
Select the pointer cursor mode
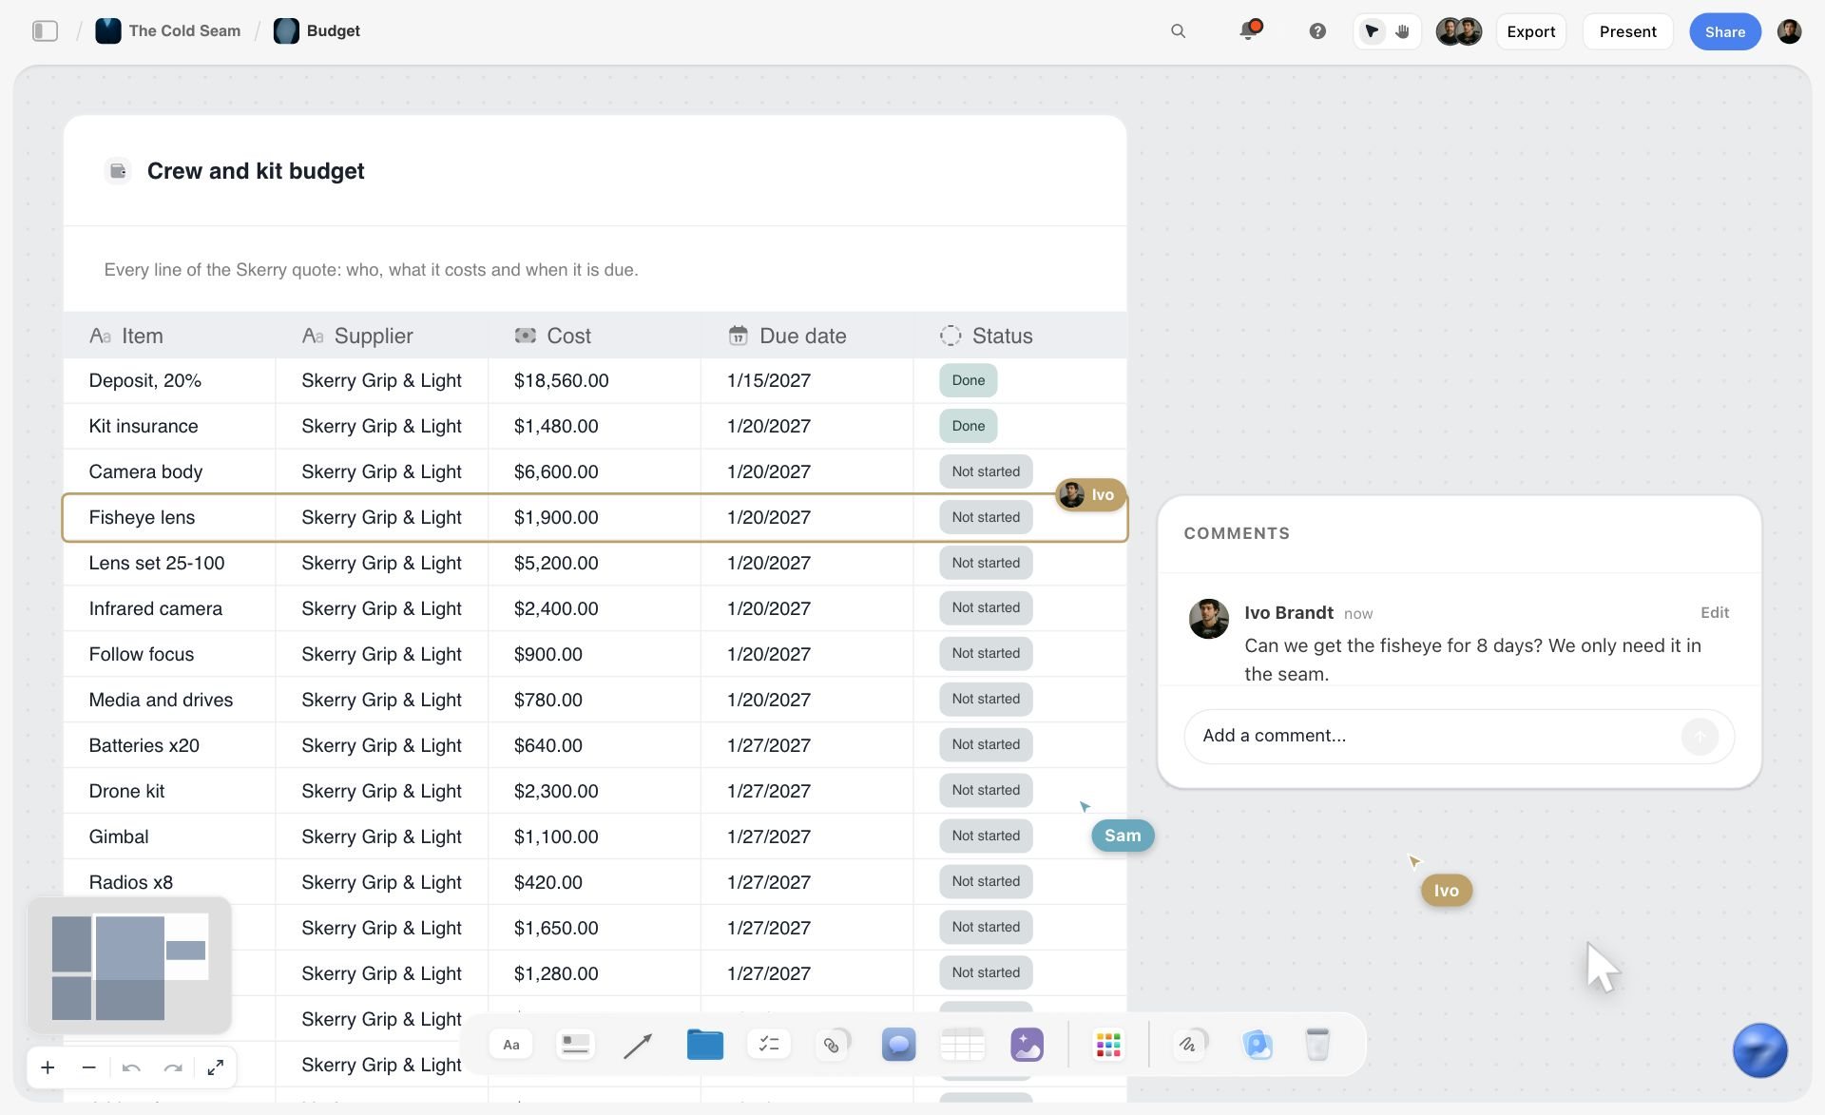pos(1371,31)
